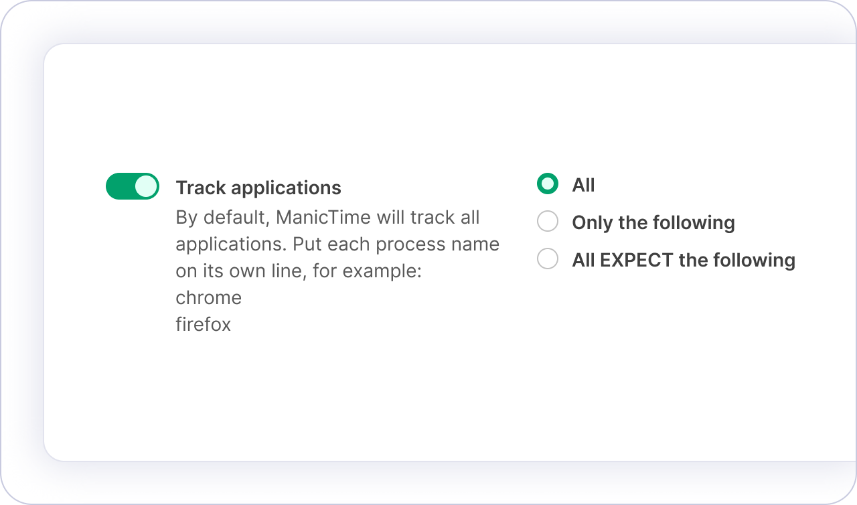Image resolution: width=857 pixels, height=505 pixels.
Task: Click the "All" option label text
Action: point(583,186)
